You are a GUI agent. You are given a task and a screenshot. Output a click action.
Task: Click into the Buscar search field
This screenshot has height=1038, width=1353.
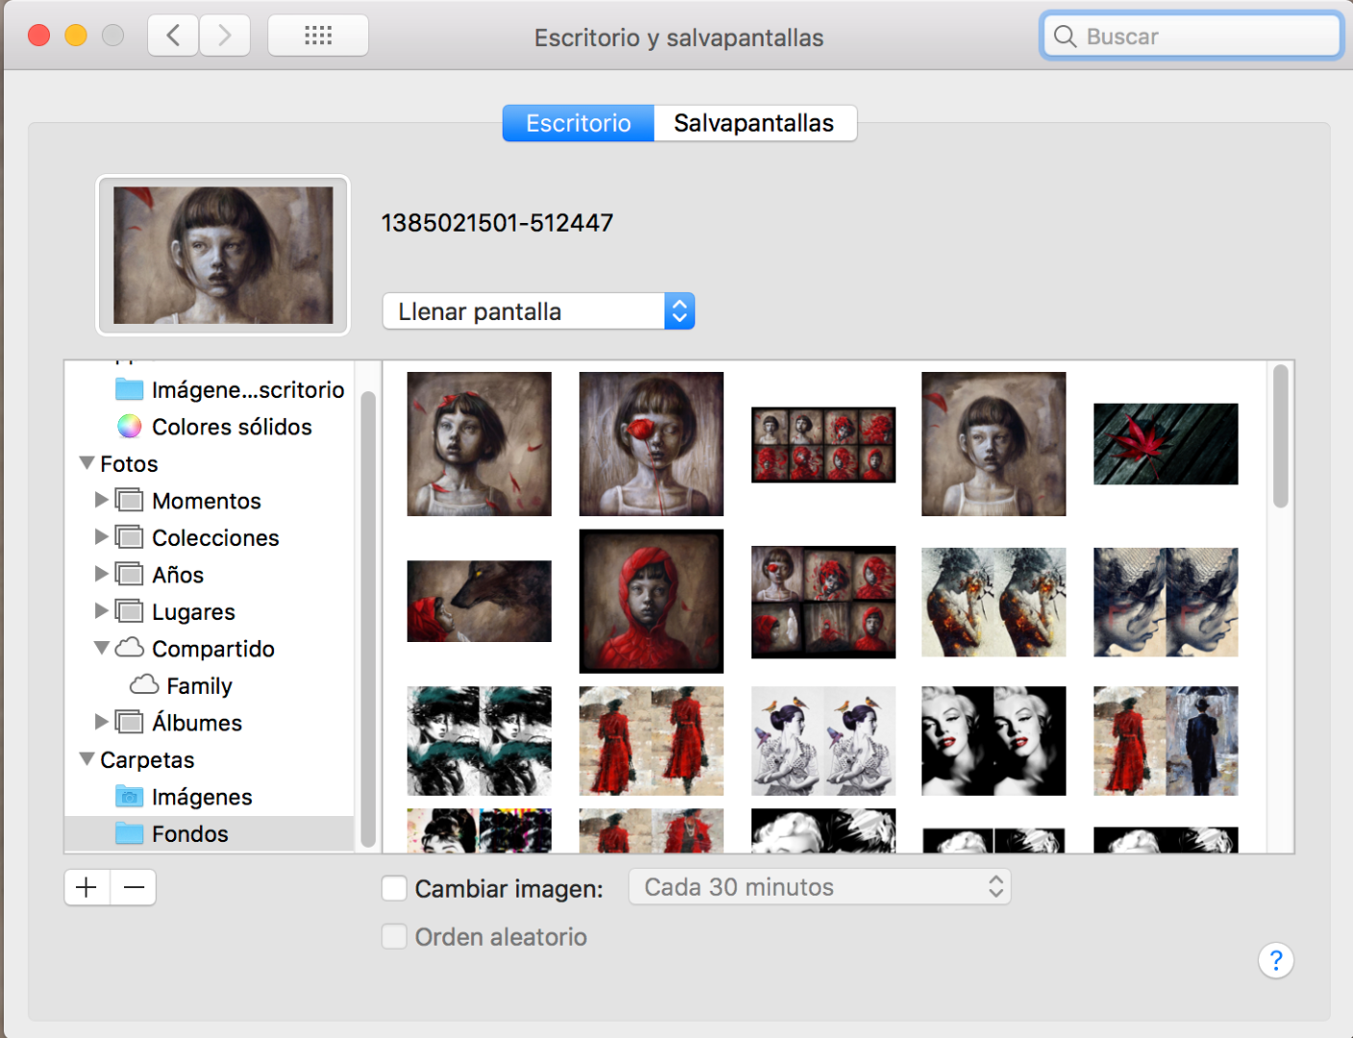tap(1191, 37)
